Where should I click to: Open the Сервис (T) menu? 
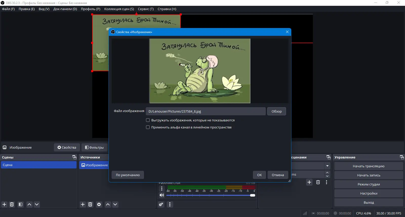[x=146, y=9]
